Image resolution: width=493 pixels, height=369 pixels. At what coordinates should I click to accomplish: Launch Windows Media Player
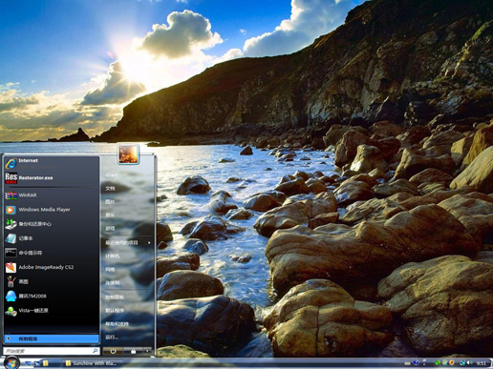click(51, 210)
